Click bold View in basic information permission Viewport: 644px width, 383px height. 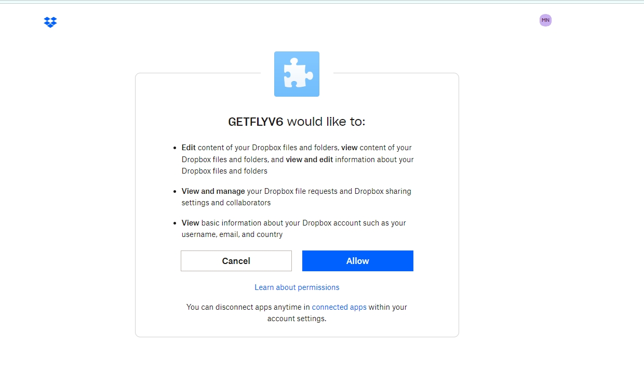tap(190, 223)
